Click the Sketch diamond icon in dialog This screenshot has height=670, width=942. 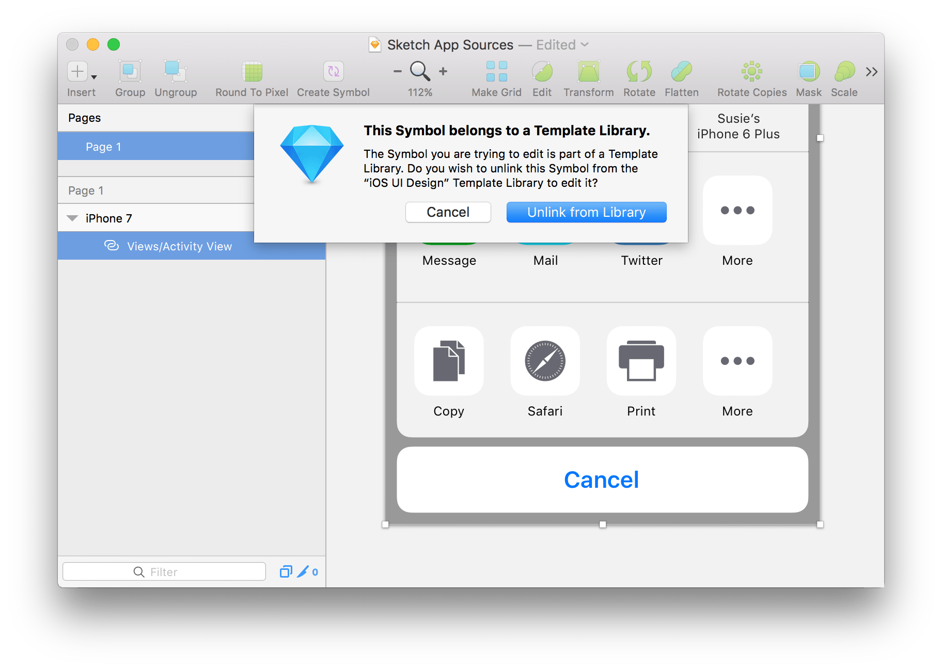312,154
